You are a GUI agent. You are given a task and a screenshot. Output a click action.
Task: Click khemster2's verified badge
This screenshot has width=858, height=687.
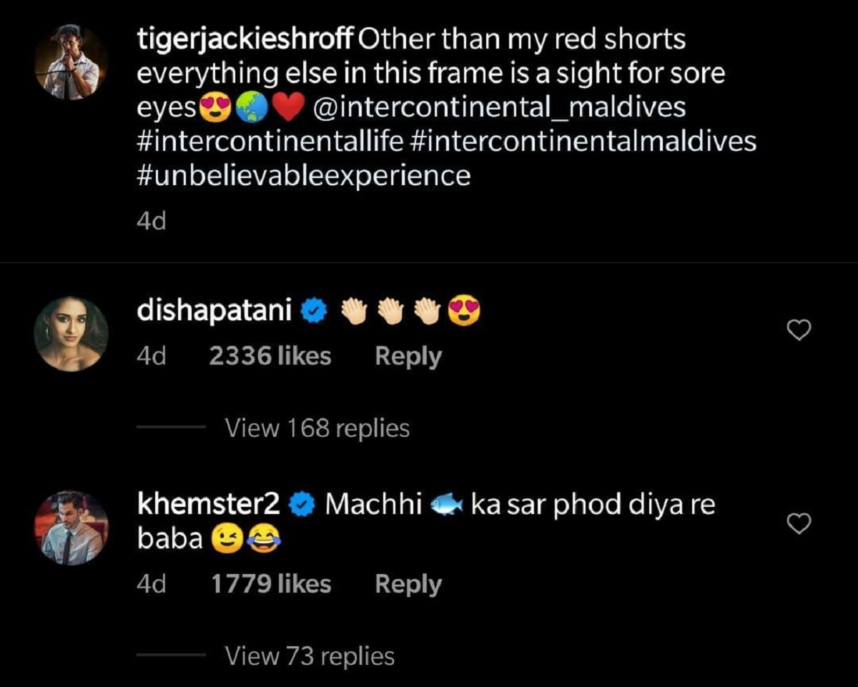tap(301, 505)
